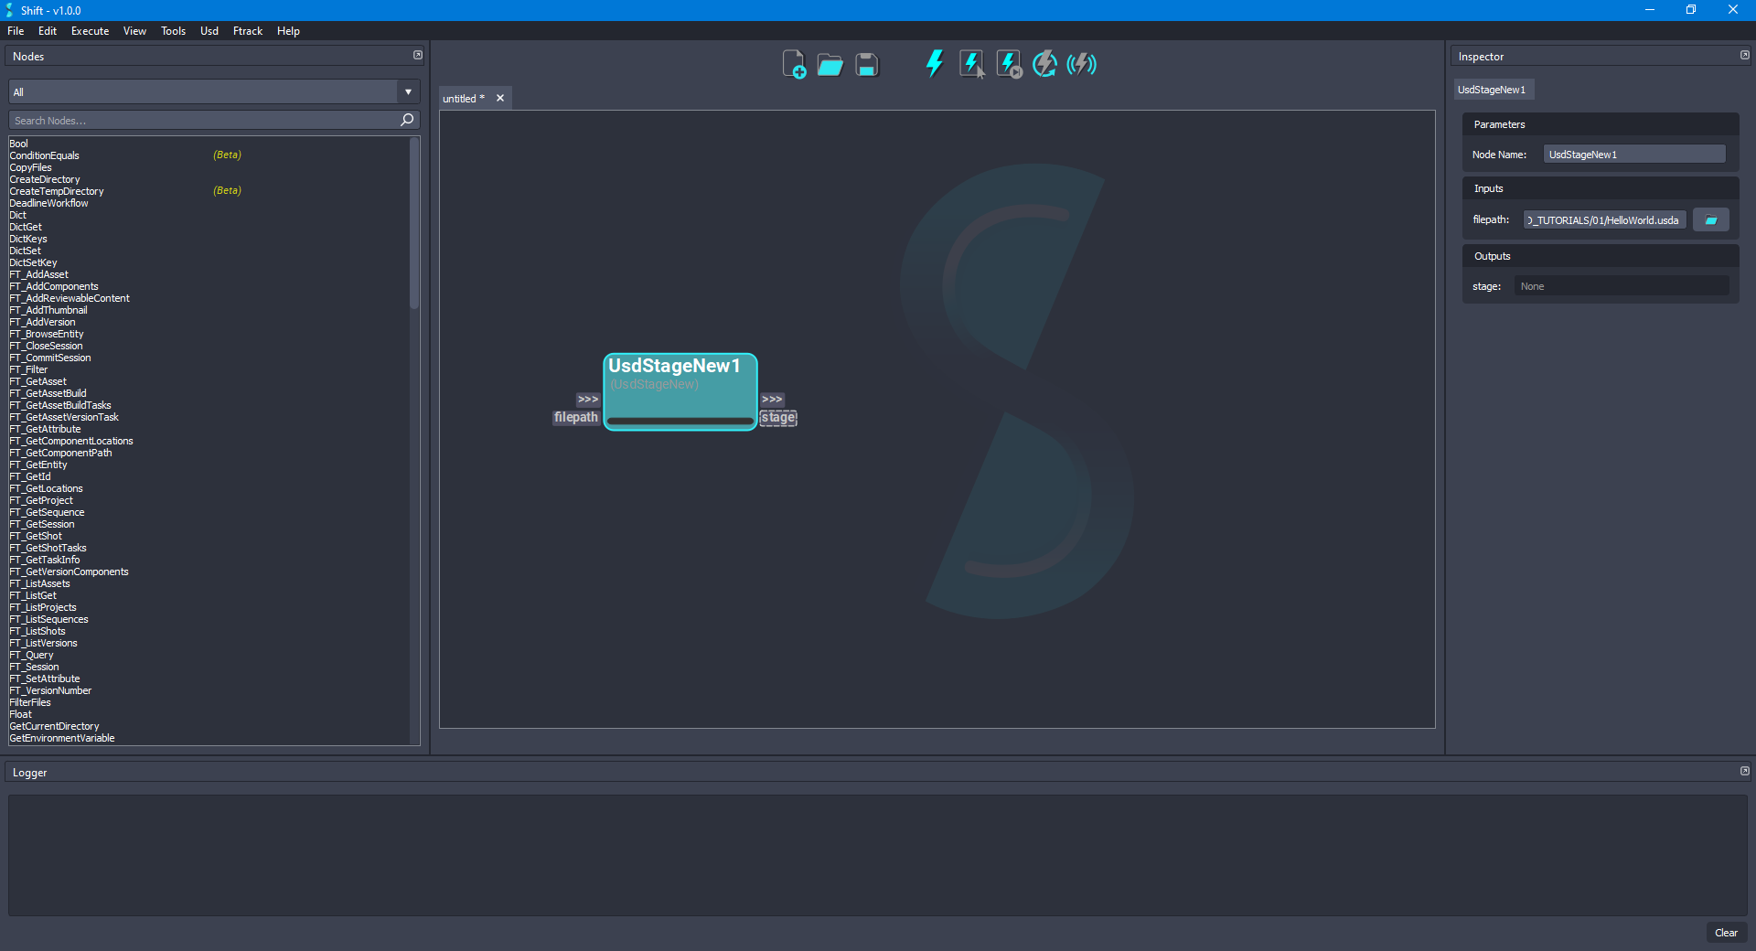The width and height of the screenshot is (1756, 951).
Task: Save the workflow with the floppy disk icon
Action: (x=866, y=65)
